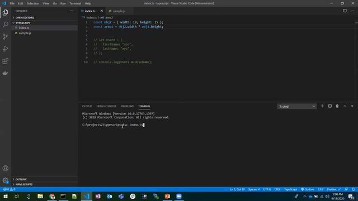Maximize the terminal panel size

click(345, 106)
